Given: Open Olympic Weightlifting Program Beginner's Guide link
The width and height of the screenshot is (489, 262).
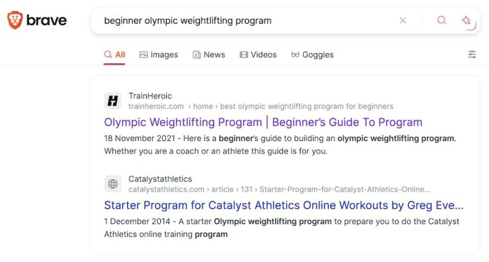Looking at the screenshot, I should pos(263,122).
